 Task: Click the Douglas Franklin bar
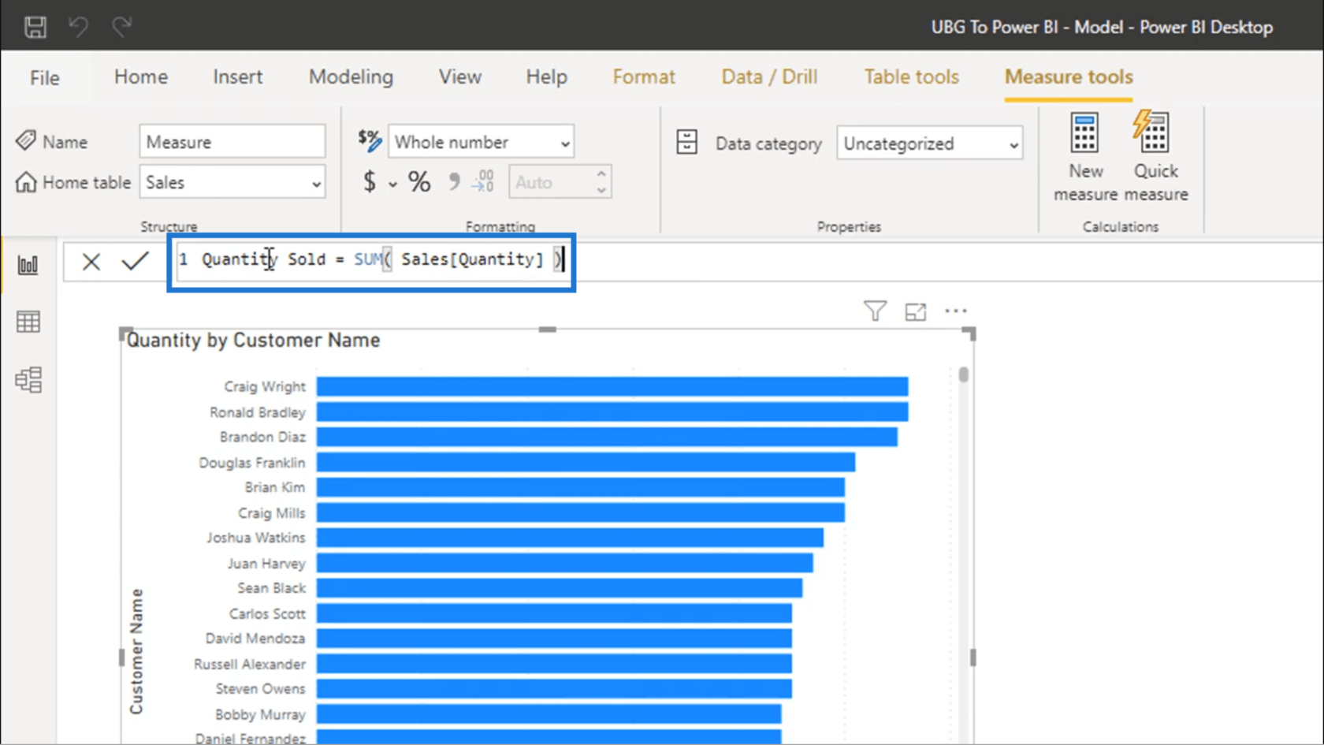pos(586,462)
